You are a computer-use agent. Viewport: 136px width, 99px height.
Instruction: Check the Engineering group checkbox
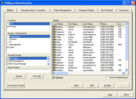tap(8, 36)
